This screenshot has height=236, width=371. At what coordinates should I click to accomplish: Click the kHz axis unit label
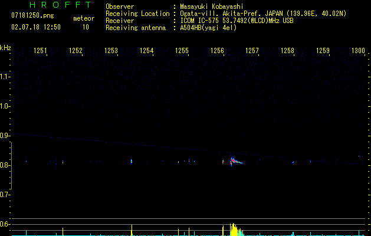click(5, 48)
